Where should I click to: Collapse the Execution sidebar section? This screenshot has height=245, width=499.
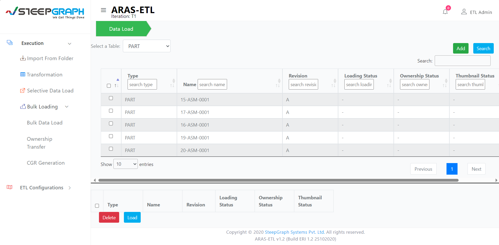pos(69,43)
